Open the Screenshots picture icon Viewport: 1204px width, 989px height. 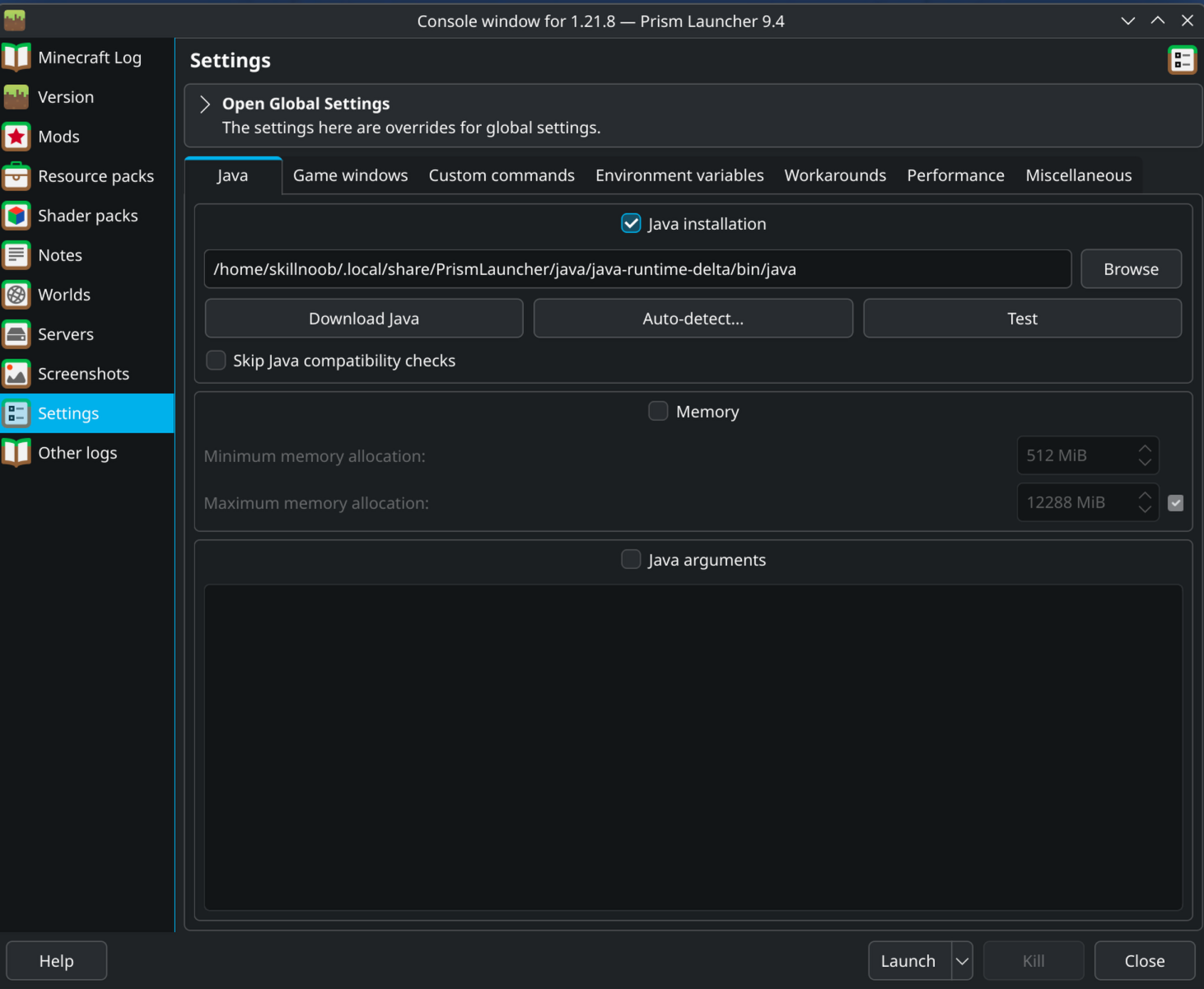pyautogui.click(x=16, y=374)
